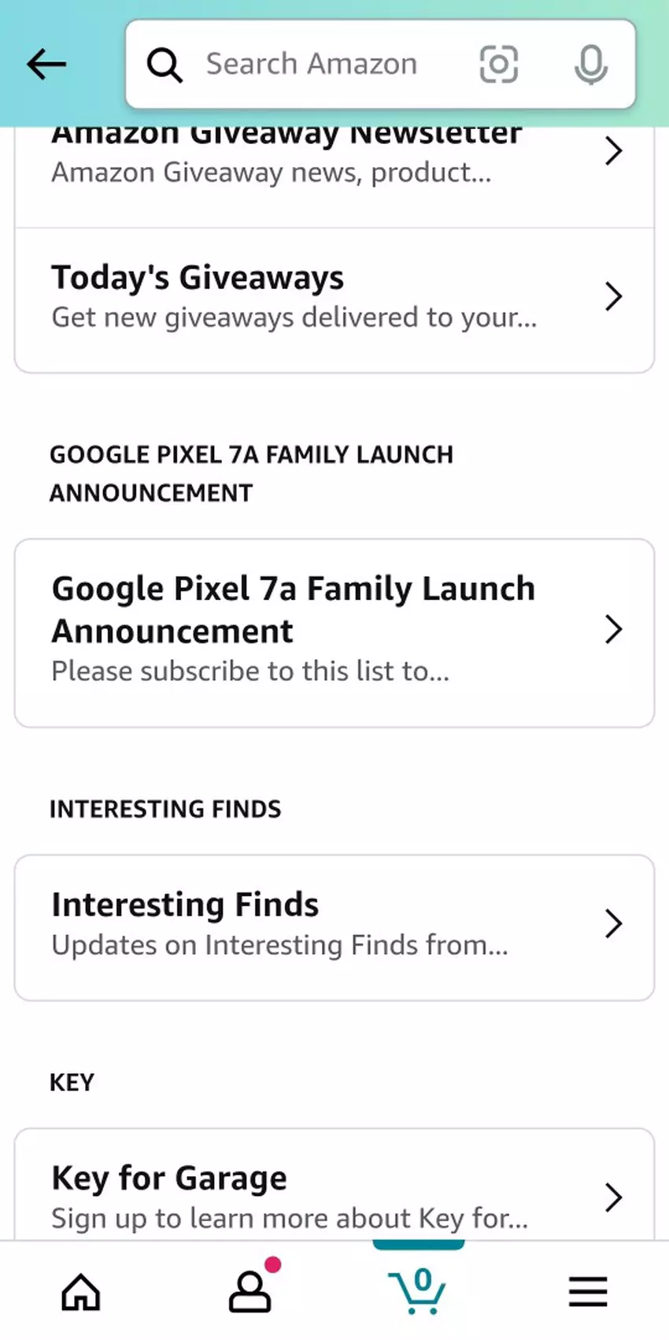Select Key for Garage title
The width and height of the screenshot is (669, 1340).
(x=169, y=1179)
